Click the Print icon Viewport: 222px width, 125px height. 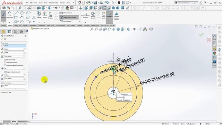(x=101, y=3)
